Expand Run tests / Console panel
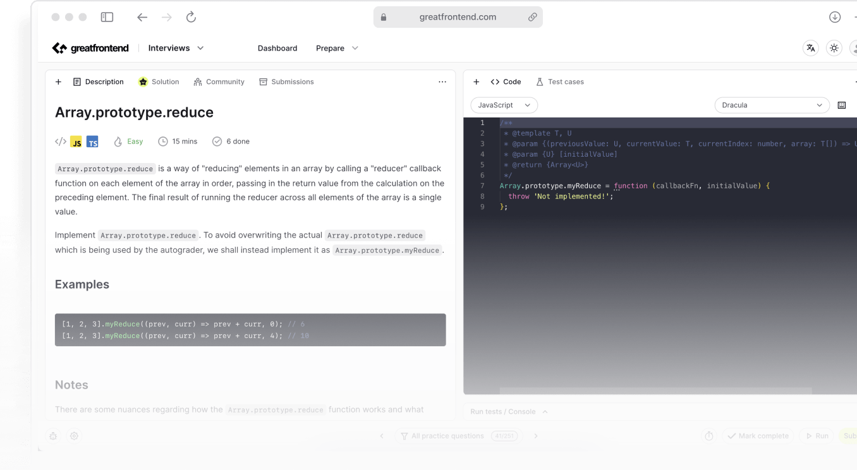 (509, 411)
